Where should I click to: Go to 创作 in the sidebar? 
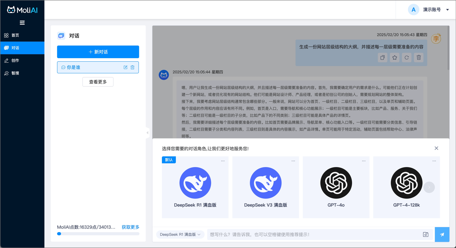pos(15,61)
